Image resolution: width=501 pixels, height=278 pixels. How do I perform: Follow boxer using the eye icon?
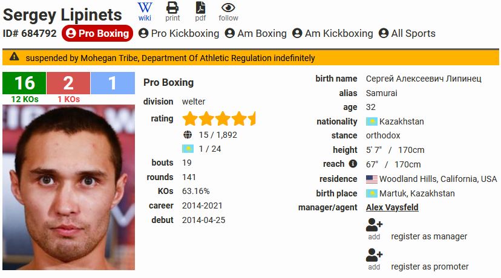228,8
